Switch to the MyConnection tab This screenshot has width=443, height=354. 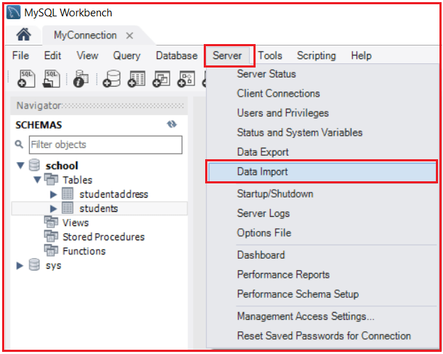[85, 36]
